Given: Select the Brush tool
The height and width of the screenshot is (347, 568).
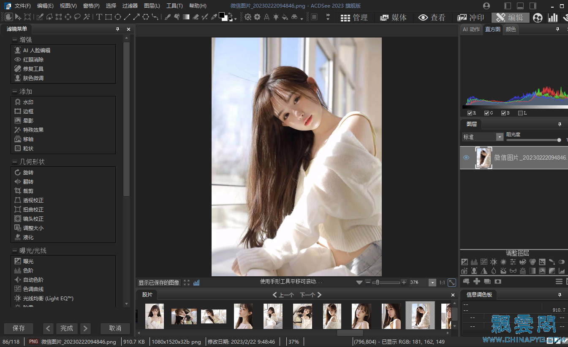Looking at the screenshot, I should (167, 17).
